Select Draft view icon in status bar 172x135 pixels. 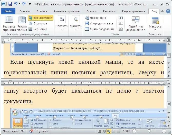(118, 131)
